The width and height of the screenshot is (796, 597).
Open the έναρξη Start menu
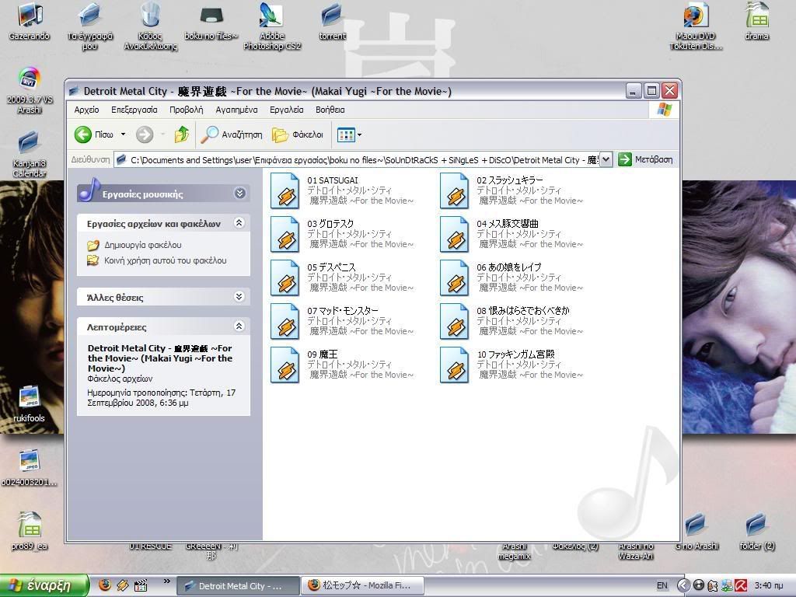tap(44, 585)
